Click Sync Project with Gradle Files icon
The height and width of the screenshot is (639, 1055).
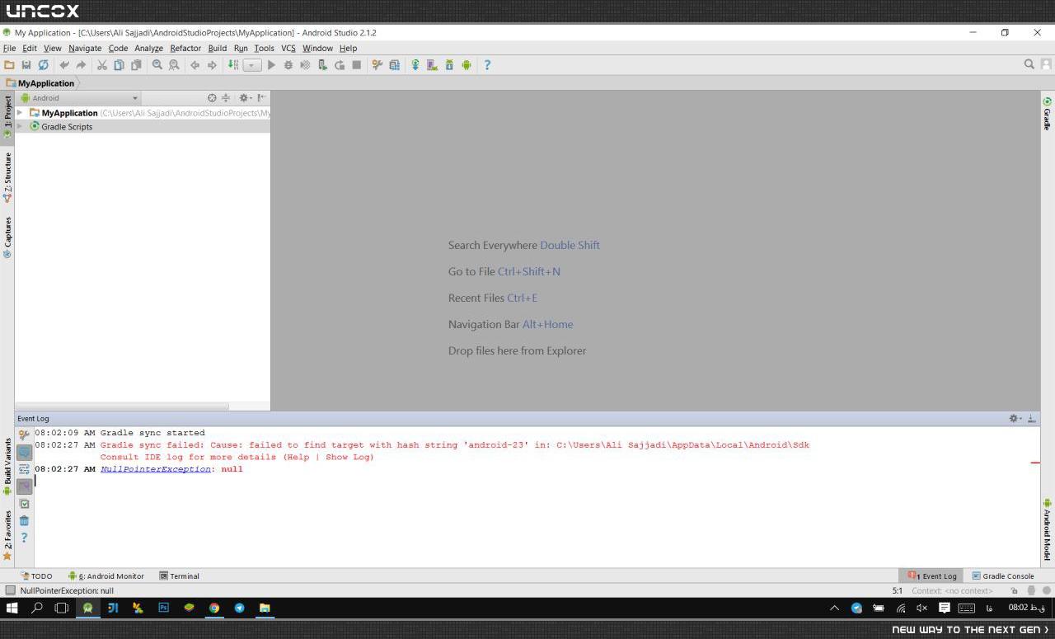coord(415,65)
